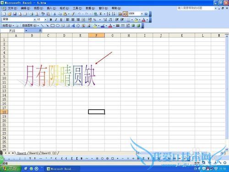Screen dimensions: 229x172
Task: Open the View menu
Action: pyautogui.click(x=38, y=8)
